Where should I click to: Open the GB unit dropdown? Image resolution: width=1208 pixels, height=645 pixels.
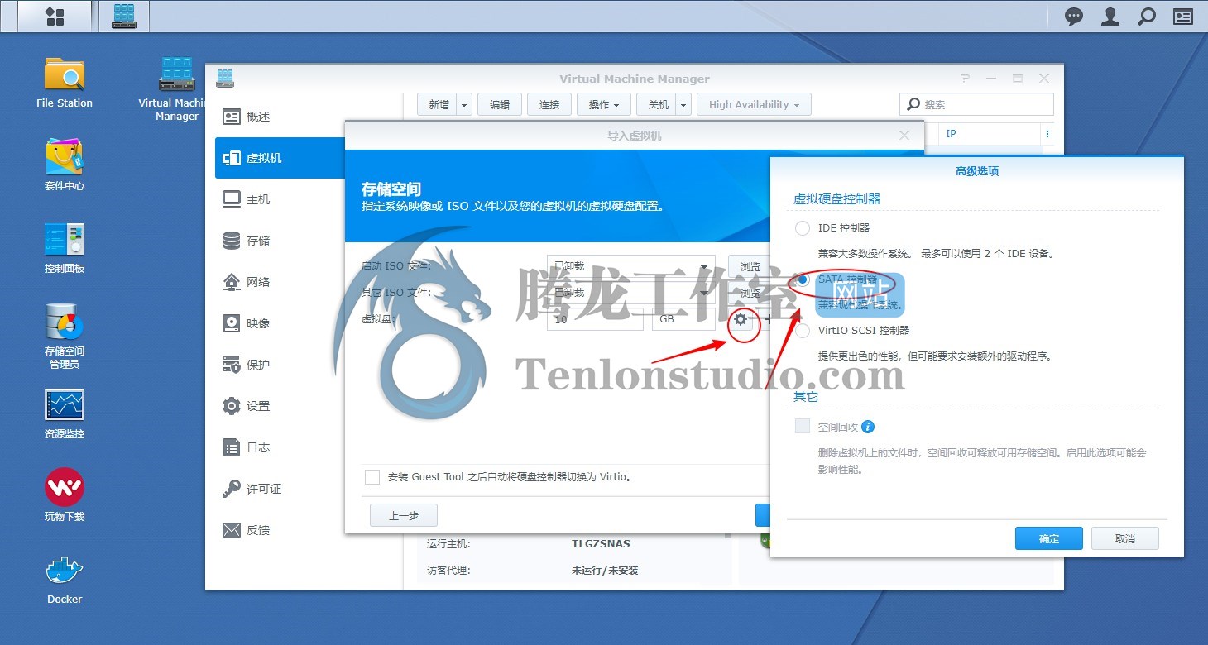683,319
